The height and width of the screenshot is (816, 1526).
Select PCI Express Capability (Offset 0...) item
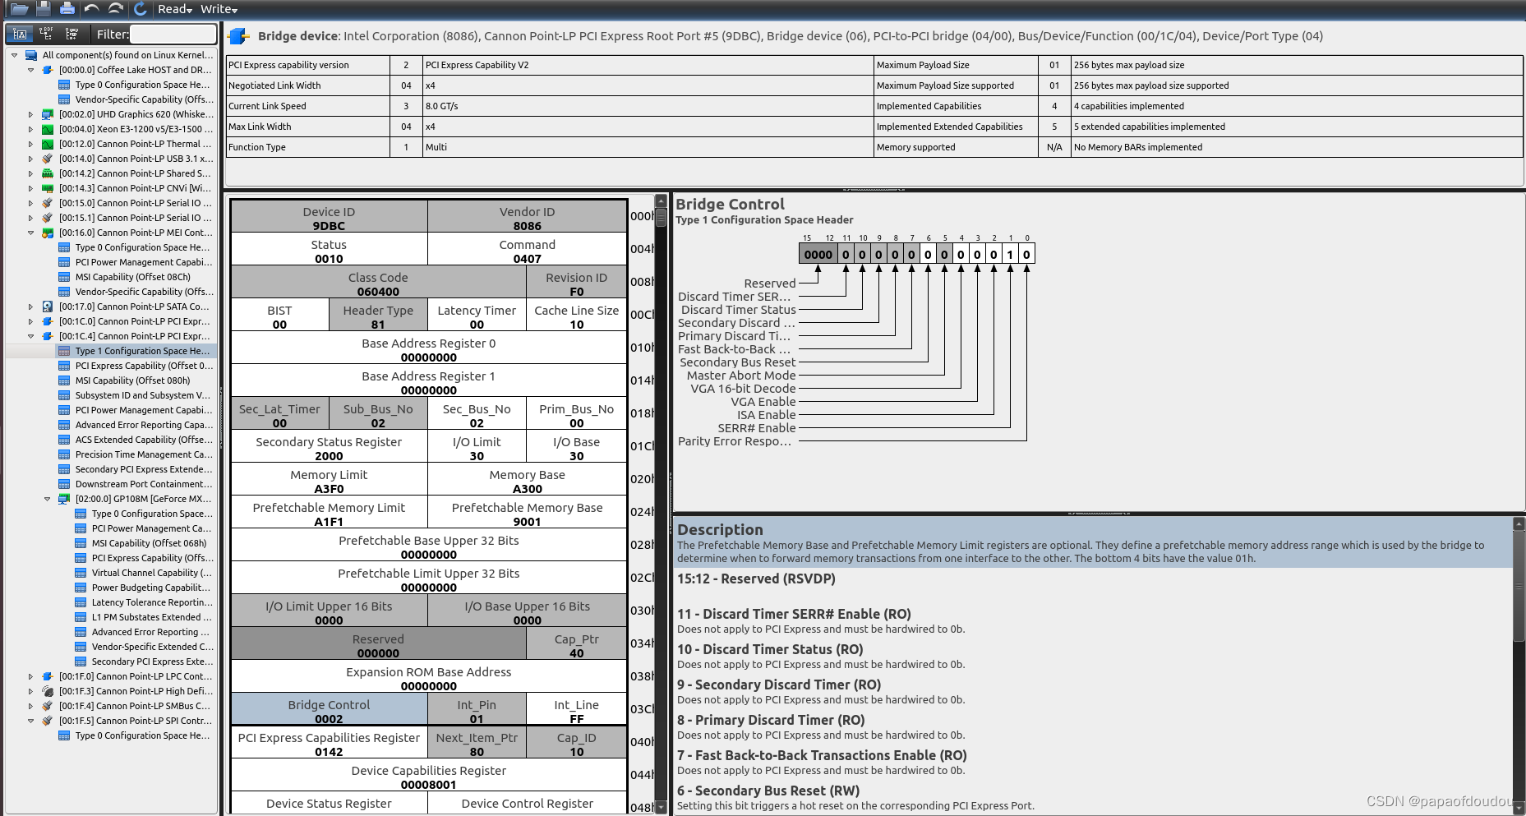point(144,366)
